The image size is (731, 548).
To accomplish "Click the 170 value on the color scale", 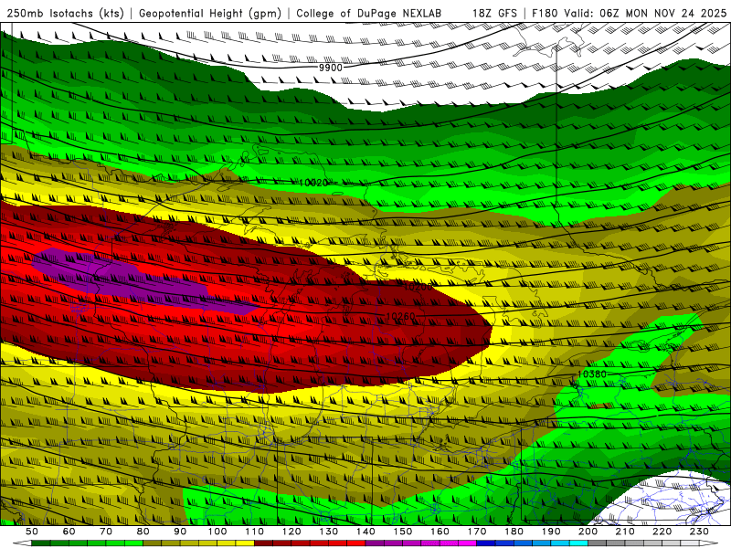I will click(x=477, y=532).
